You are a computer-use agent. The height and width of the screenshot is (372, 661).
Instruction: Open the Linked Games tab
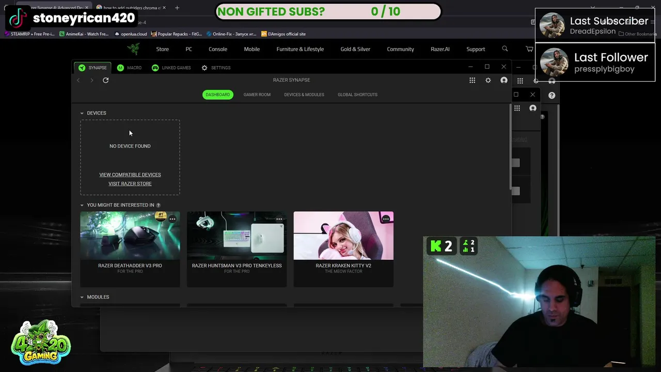point(171,68)
